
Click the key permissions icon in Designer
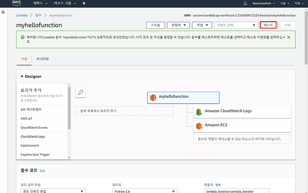80,92
